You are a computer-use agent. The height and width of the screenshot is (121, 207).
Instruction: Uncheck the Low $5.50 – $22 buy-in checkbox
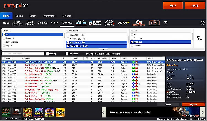[68, 42]
